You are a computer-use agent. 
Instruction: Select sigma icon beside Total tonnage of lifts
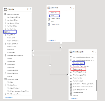(71, 75)
